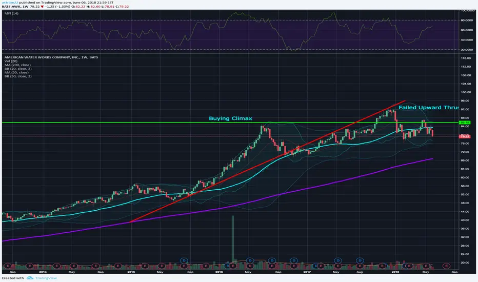
Task: Click the leftmost E earnings marker above Sep 2013
Action: (x=8, y=266)
